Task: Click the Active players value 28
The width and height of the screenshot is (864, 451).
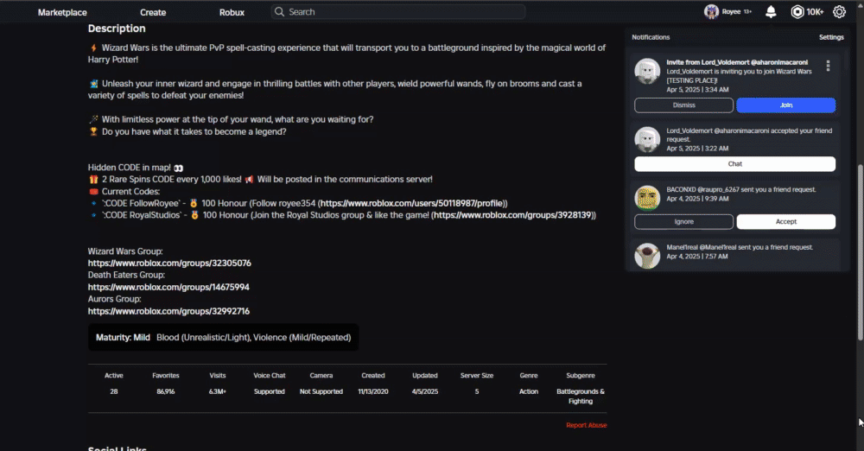Action: pos(113,391)
